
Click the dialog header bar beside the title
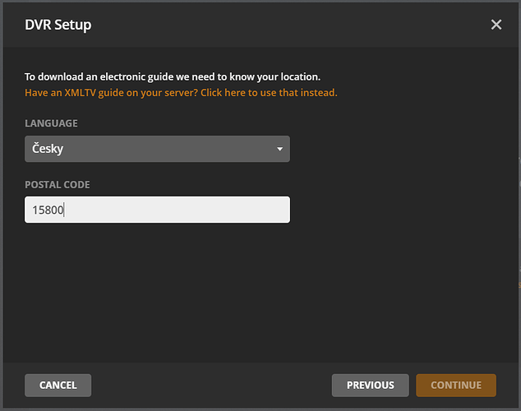click(288, 25)
